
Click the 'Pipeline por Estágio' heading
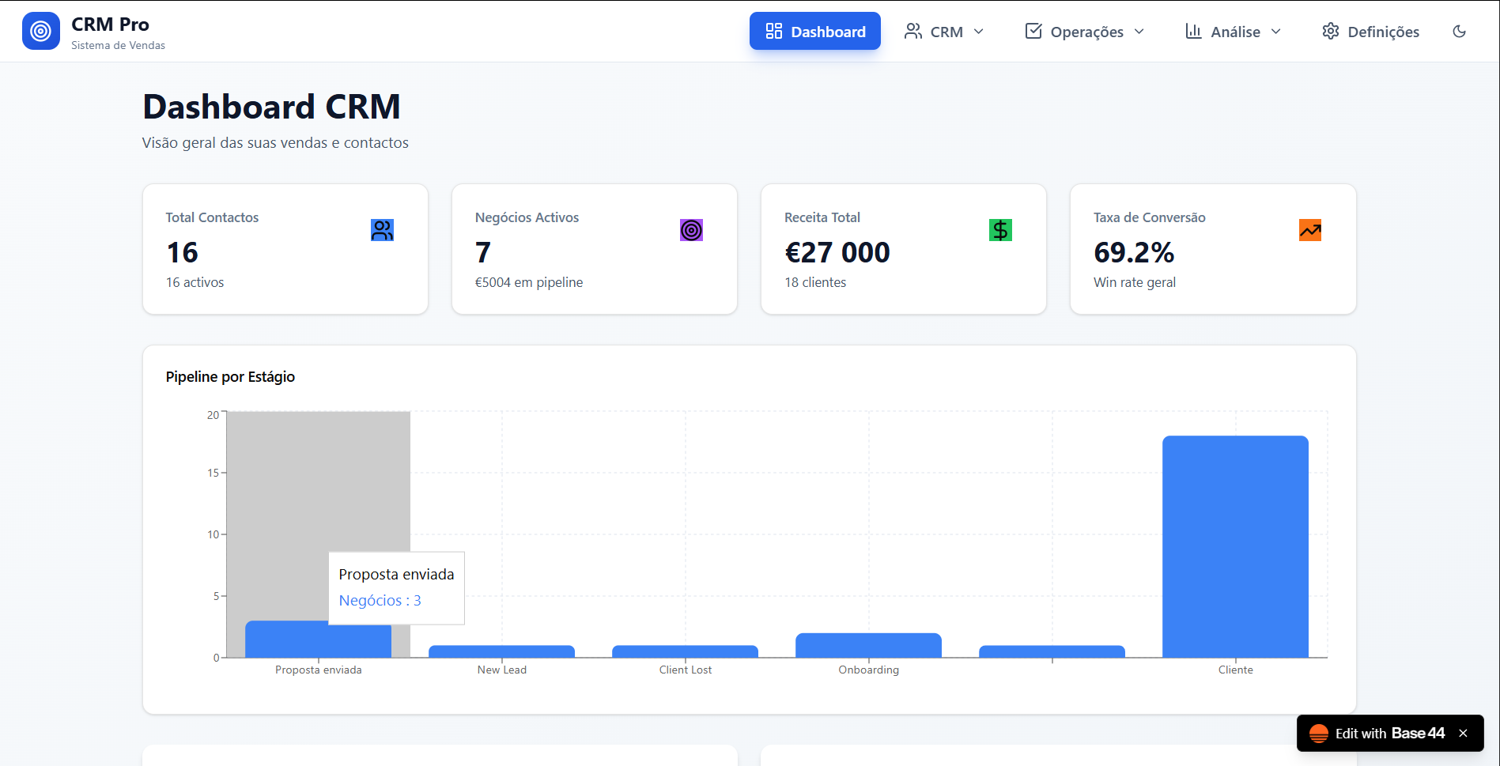(x=230, y=377)
